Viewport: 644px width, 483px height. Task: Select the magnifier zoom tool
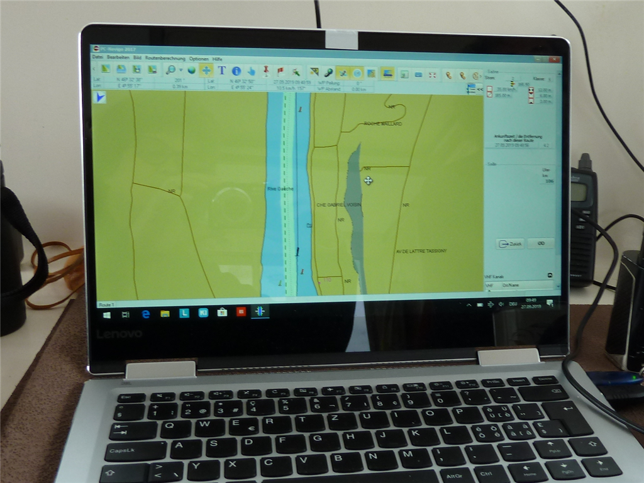click(x=170, y=70)
